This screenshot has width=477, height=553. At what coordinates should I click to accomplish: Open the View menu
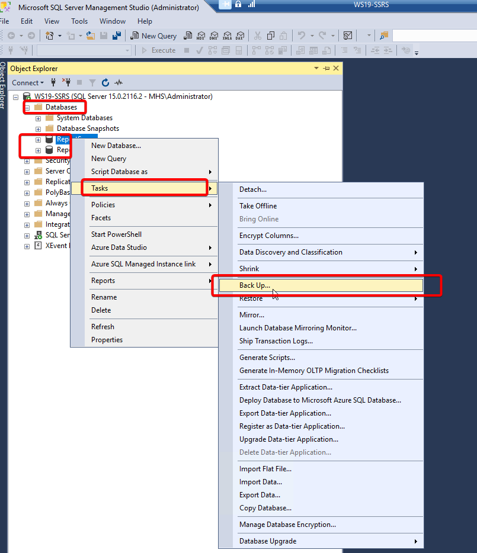tap(52, 21)
